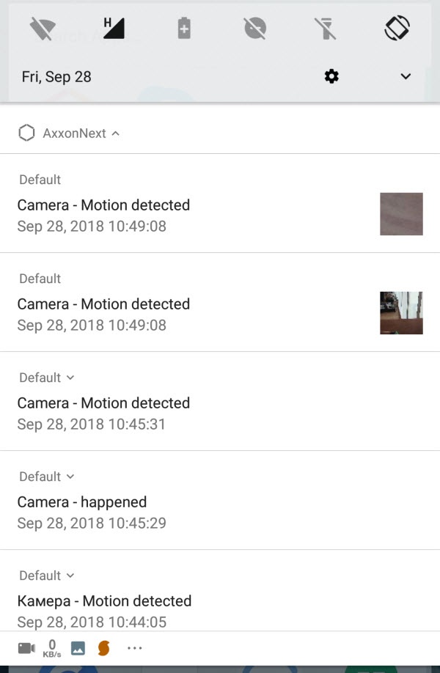Tap the picture status icon at bottom
The height and width of the screenshot is (673, 440).
point(78,648)
